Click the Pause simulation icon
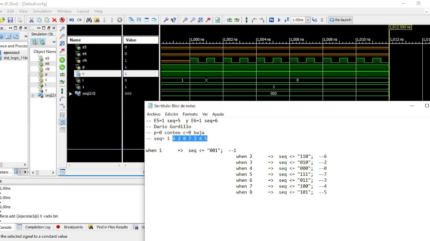The width and height of the screenshot is (430, 241). click(322, 20)
